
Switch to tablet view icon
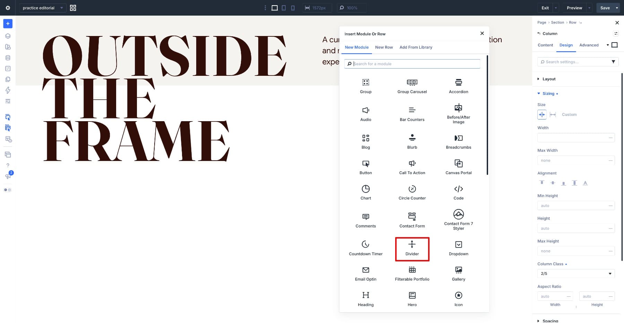coord(284,8)
